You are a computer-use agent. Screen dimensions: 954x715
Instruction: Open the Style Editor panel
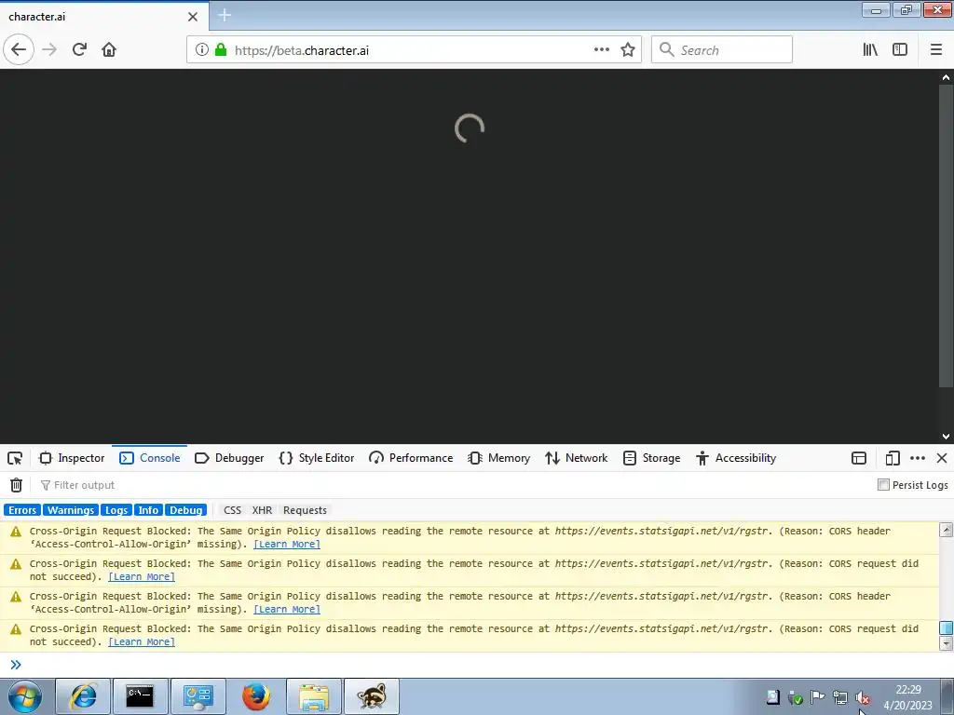pos(317,458)
